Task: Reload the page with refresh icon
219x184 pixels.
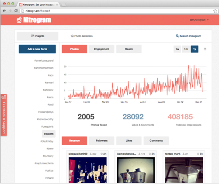Action: point(16,11)
